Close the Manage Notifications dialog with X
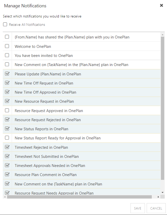Screen dimensions: 167x215 point(161,5)
